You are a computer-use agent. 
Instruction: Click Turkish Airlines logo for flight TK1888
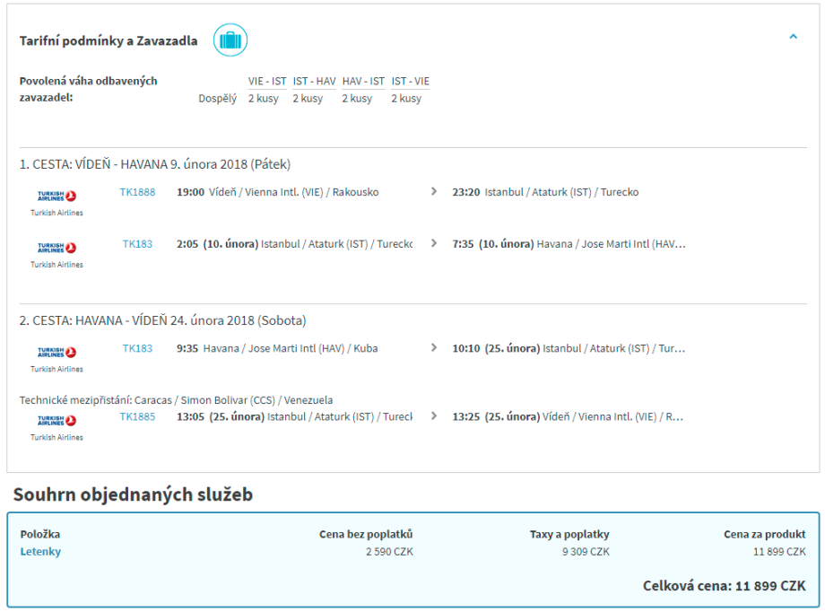click(x=56, y=196)
